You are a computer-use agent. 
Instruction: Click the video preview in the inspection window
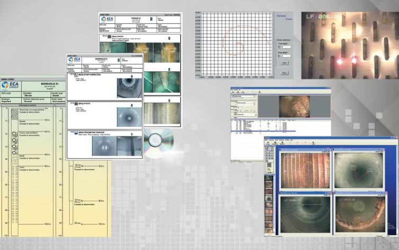coord(294,106)
